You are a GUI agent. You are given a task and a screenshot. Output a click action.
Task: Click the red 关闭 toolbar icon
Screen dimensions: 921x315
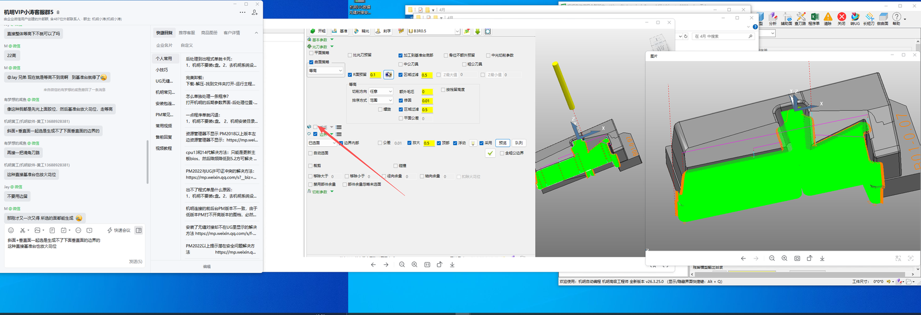click(x=842, y=19)
